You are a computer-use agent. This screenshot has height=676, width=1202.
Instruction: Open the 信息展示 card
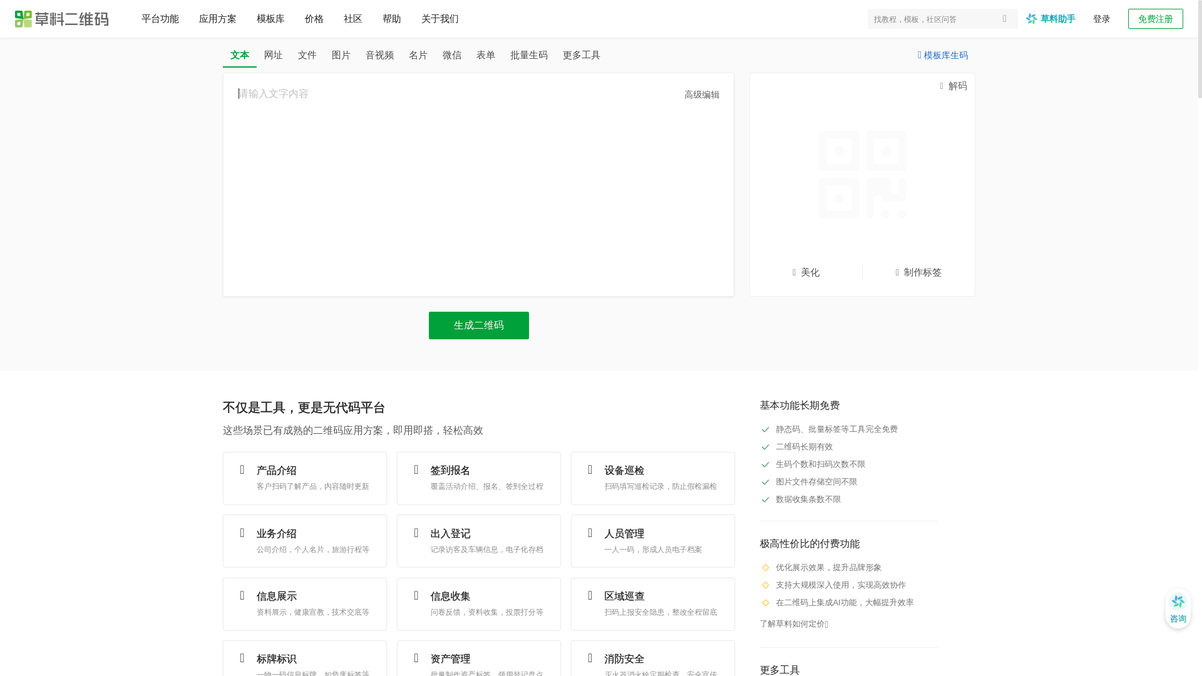pyautogui.click(x=305, y=604)
